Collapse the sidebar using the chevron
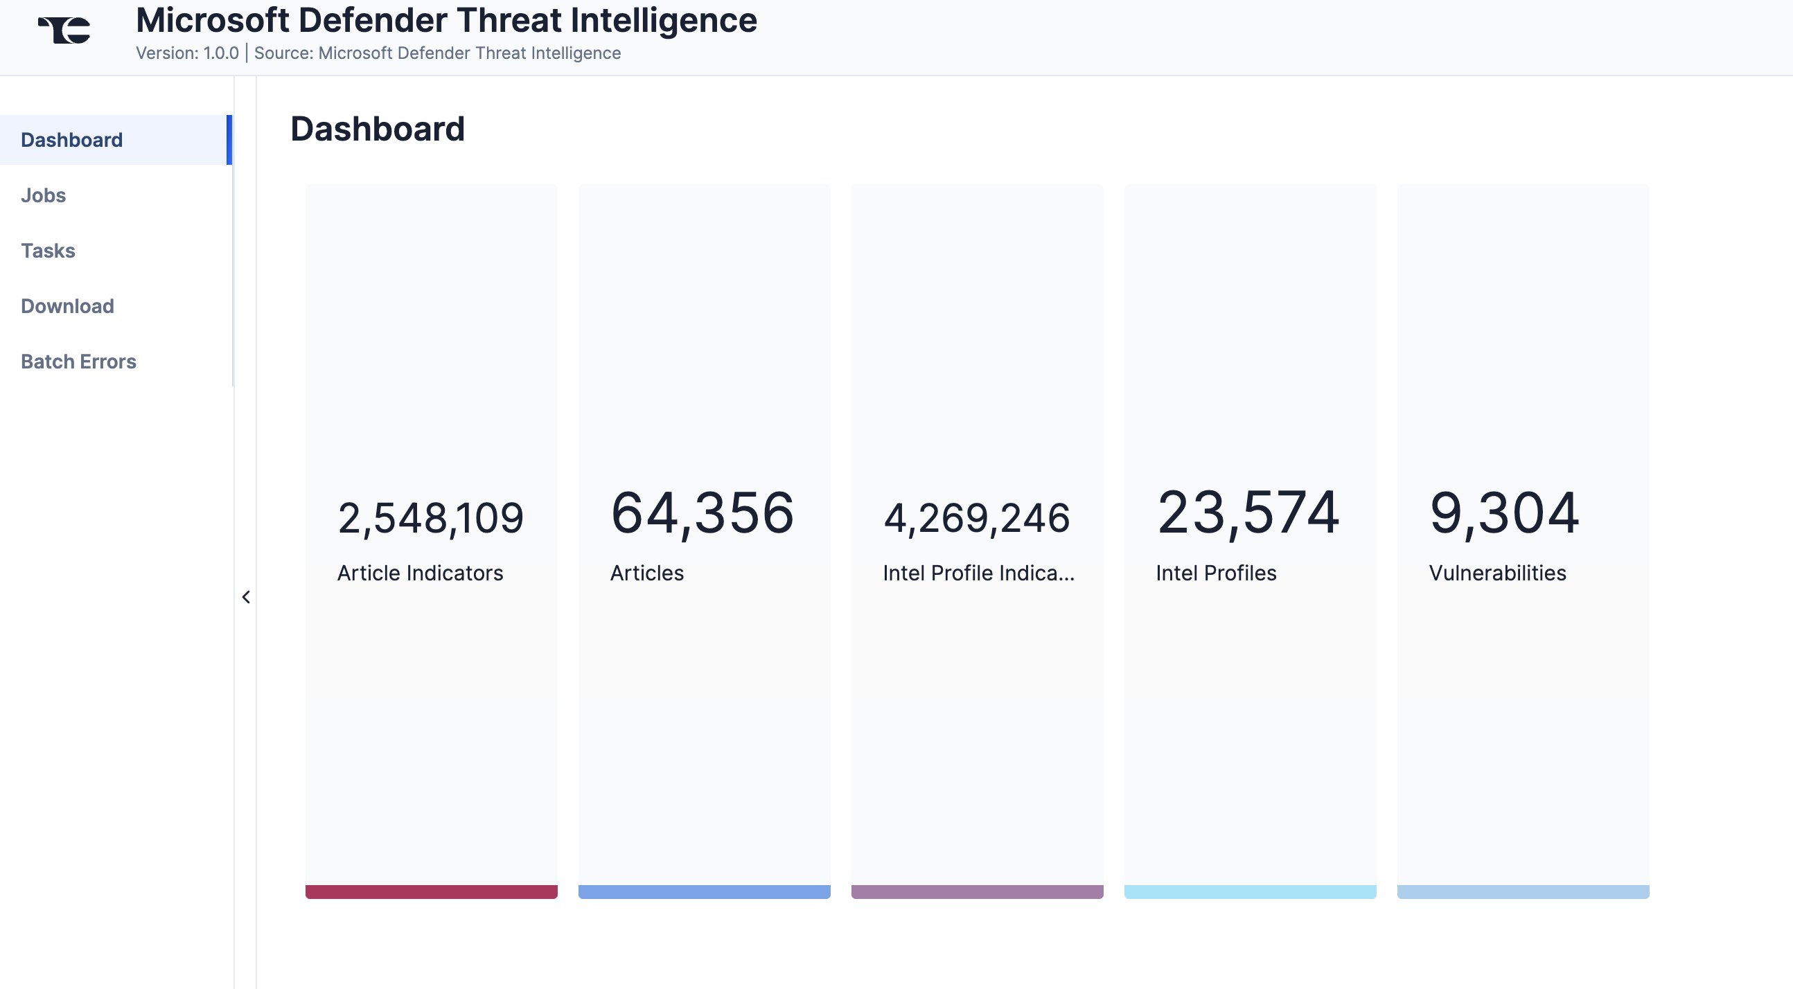Image resolution: width=1793 pixels, height=989 pixels. [x=247, y=596]
